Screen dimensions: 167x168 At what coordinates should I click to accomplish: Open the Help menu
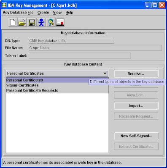click(x=69, y=13)
